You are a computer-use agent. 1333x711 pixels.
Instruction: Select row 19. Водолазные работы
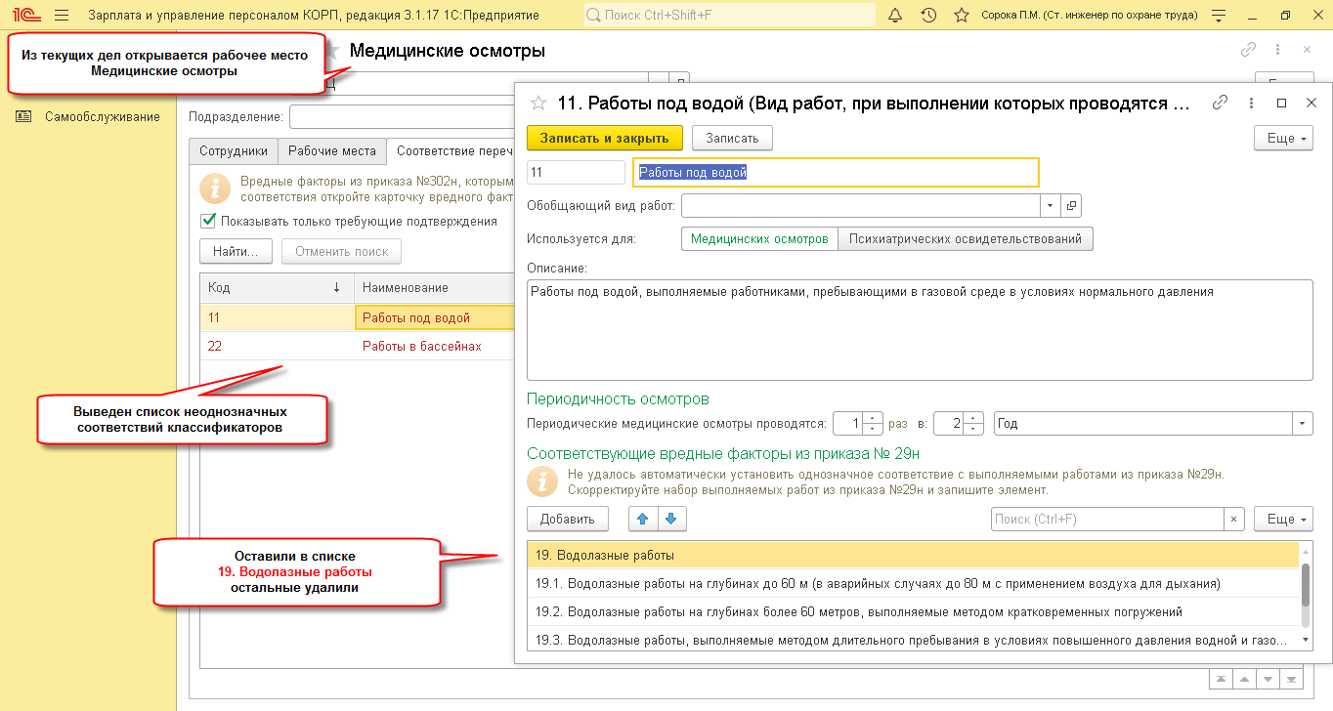coord(913,555)
